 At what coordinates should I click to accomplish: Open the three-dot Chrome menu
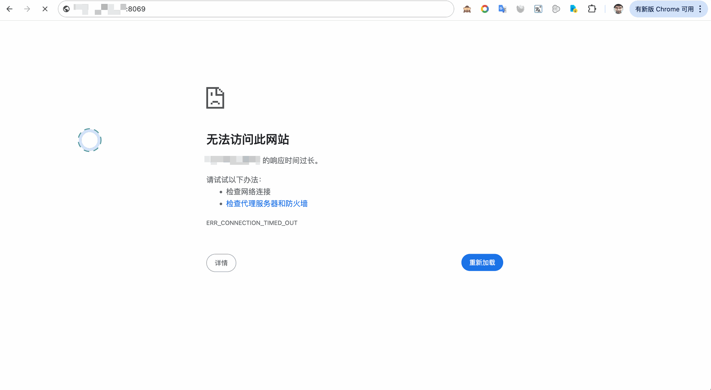(700, 9)
